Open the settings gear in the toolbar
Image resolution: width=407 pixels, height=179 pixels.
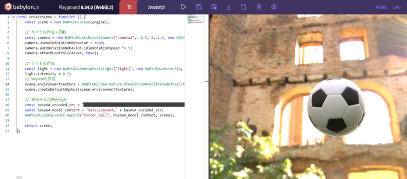click(274, 7)
